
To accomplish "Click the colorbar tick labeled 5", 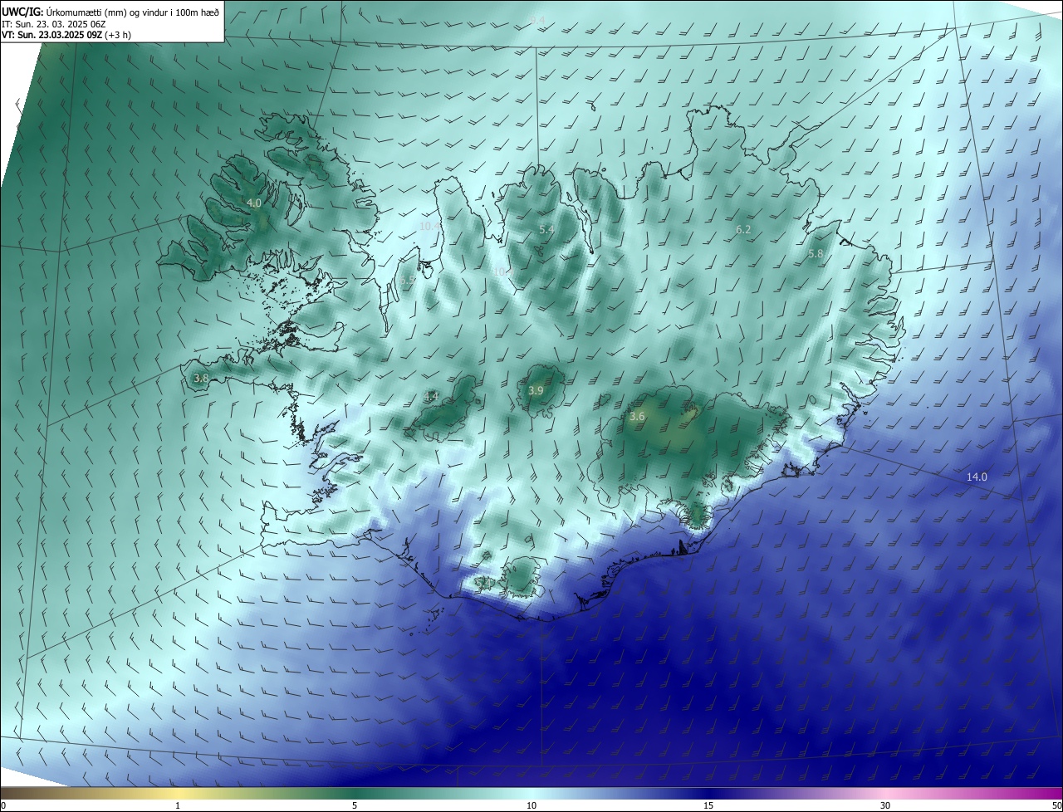I will click(x=355, y=805).
